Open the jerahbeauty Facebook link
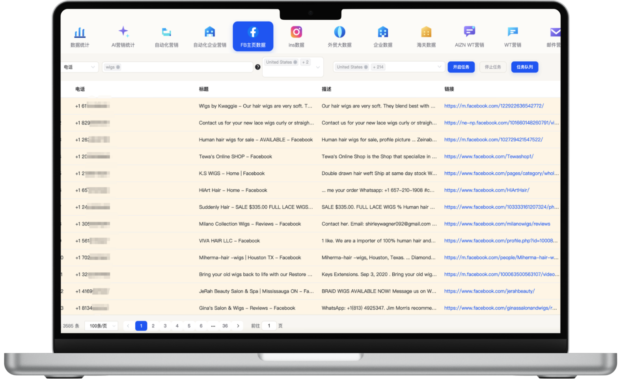 489,291
